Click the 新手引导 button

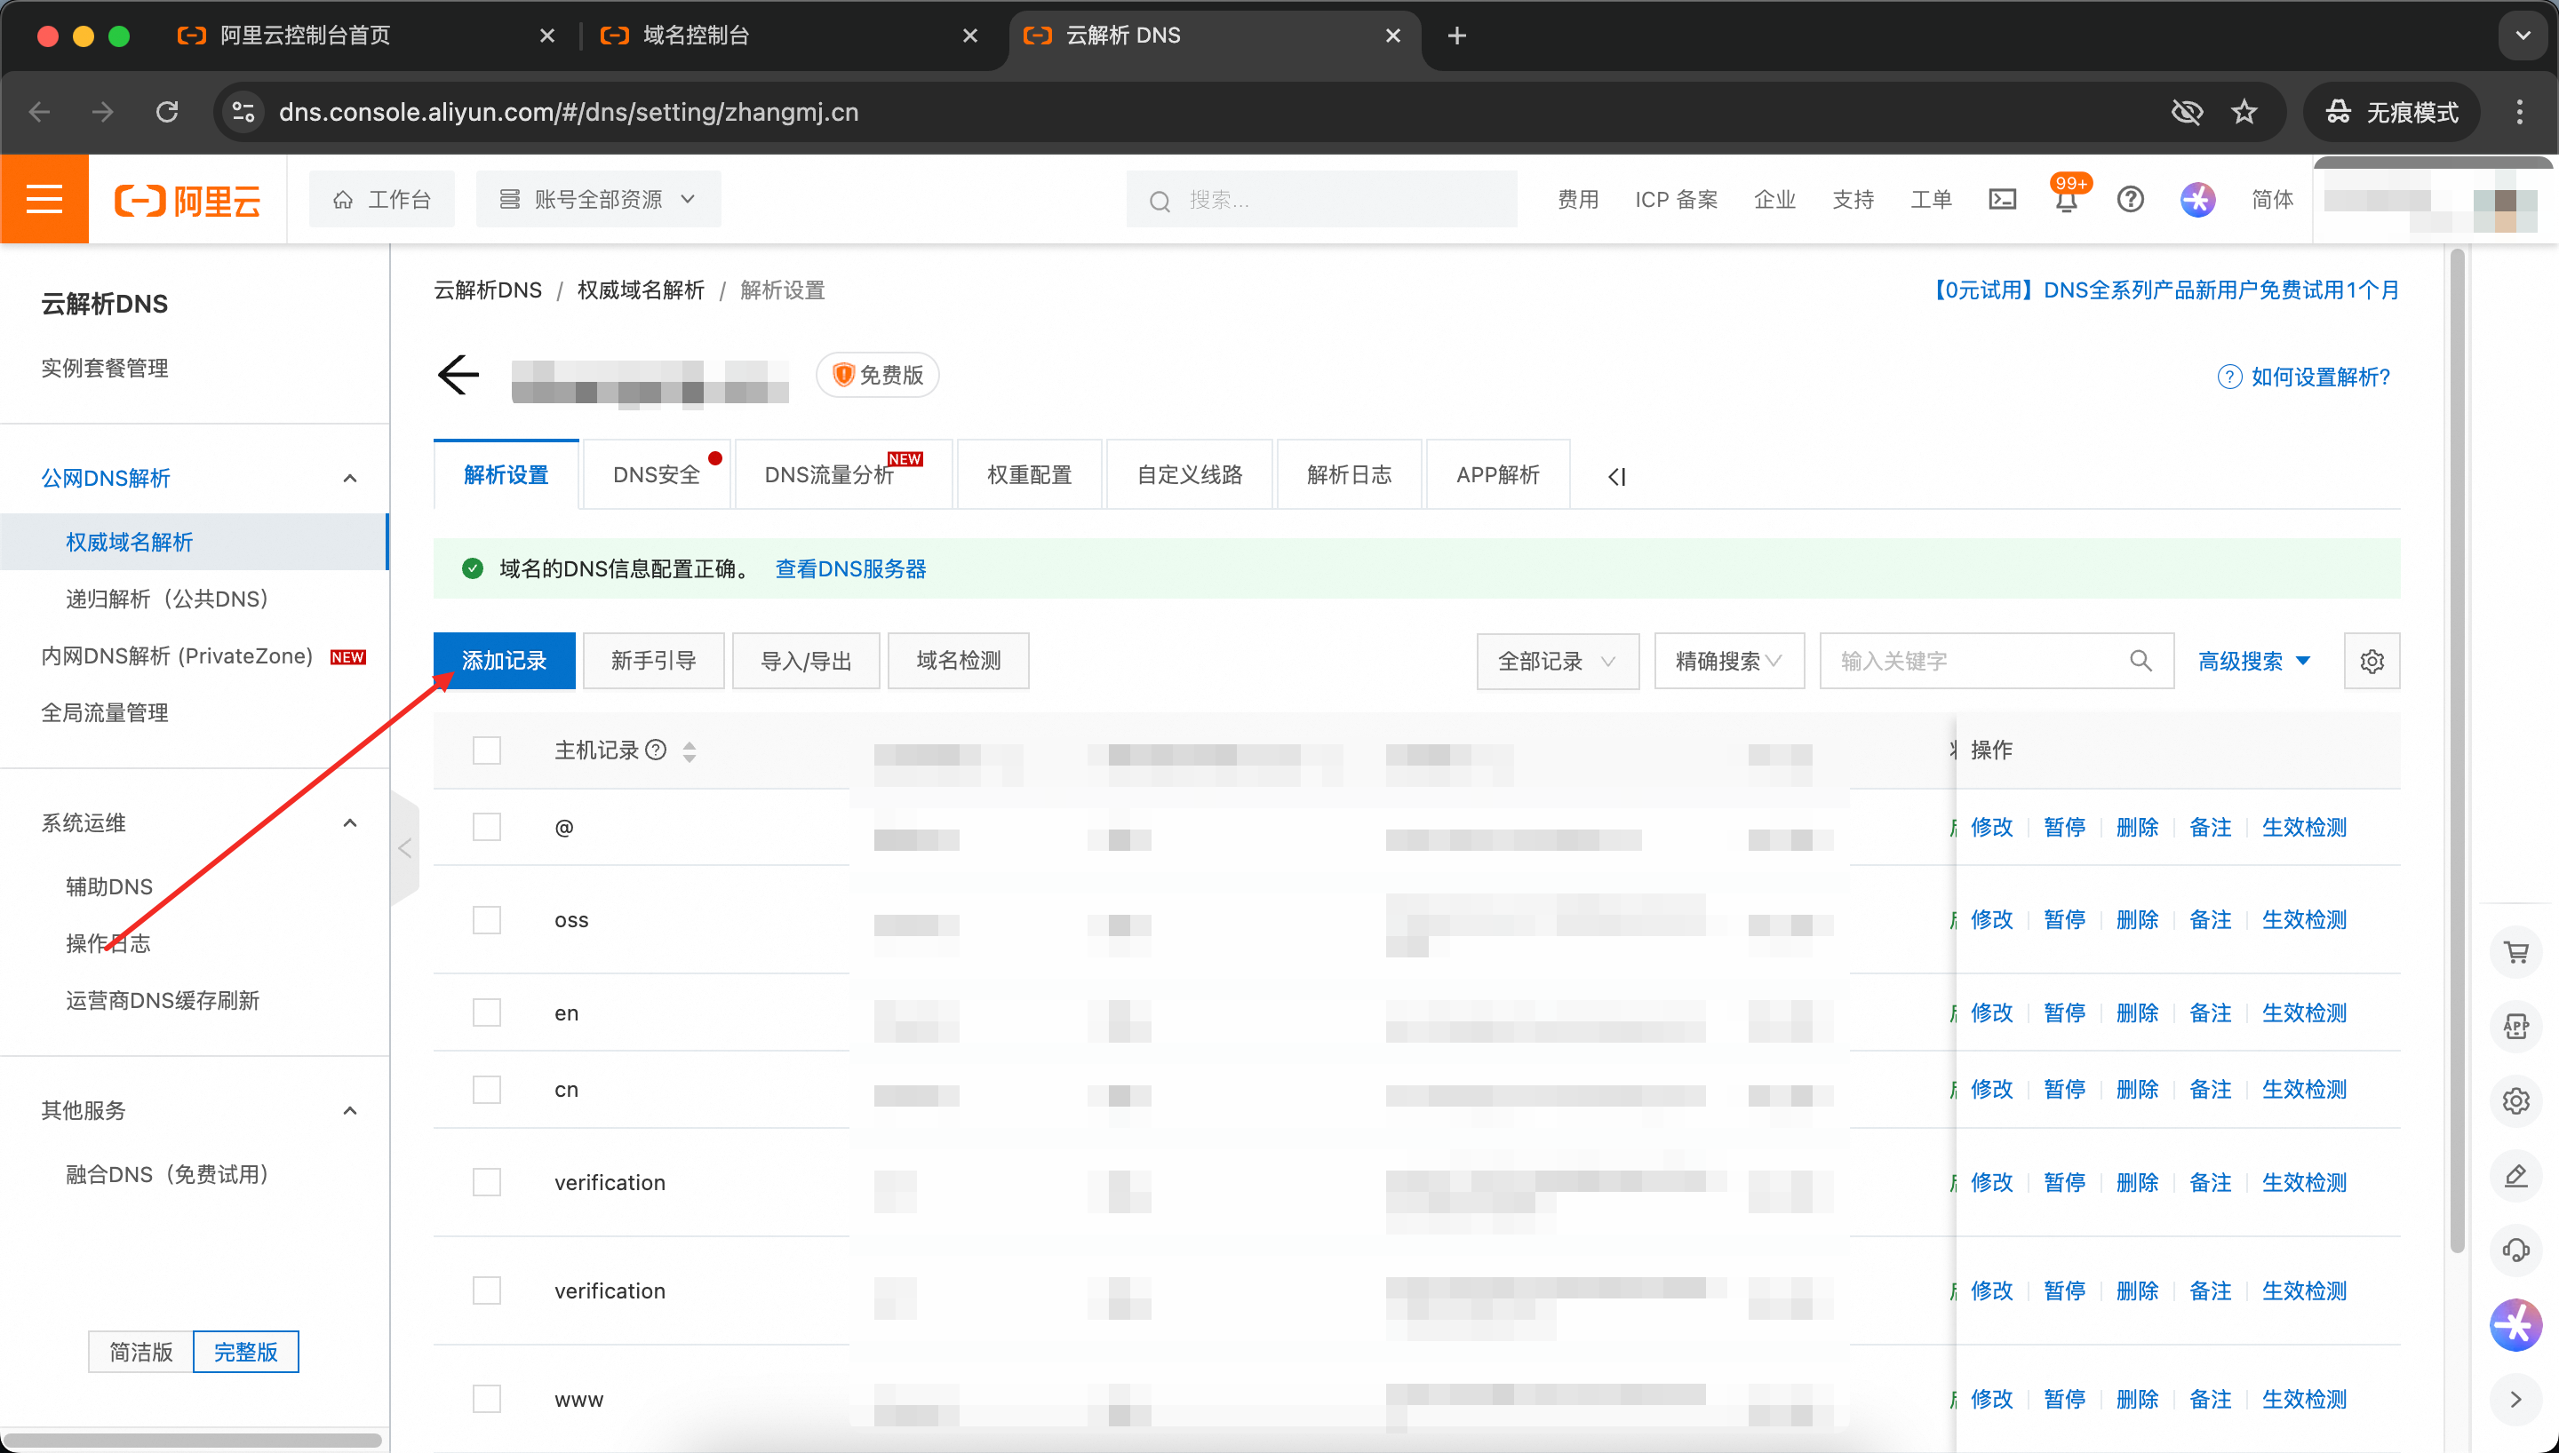click(x=654, y=661)
